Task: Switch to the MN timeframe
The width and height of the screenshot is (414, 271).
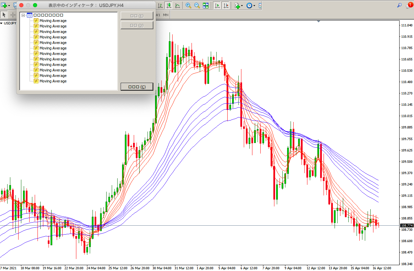Action: (x=166, y=15)
